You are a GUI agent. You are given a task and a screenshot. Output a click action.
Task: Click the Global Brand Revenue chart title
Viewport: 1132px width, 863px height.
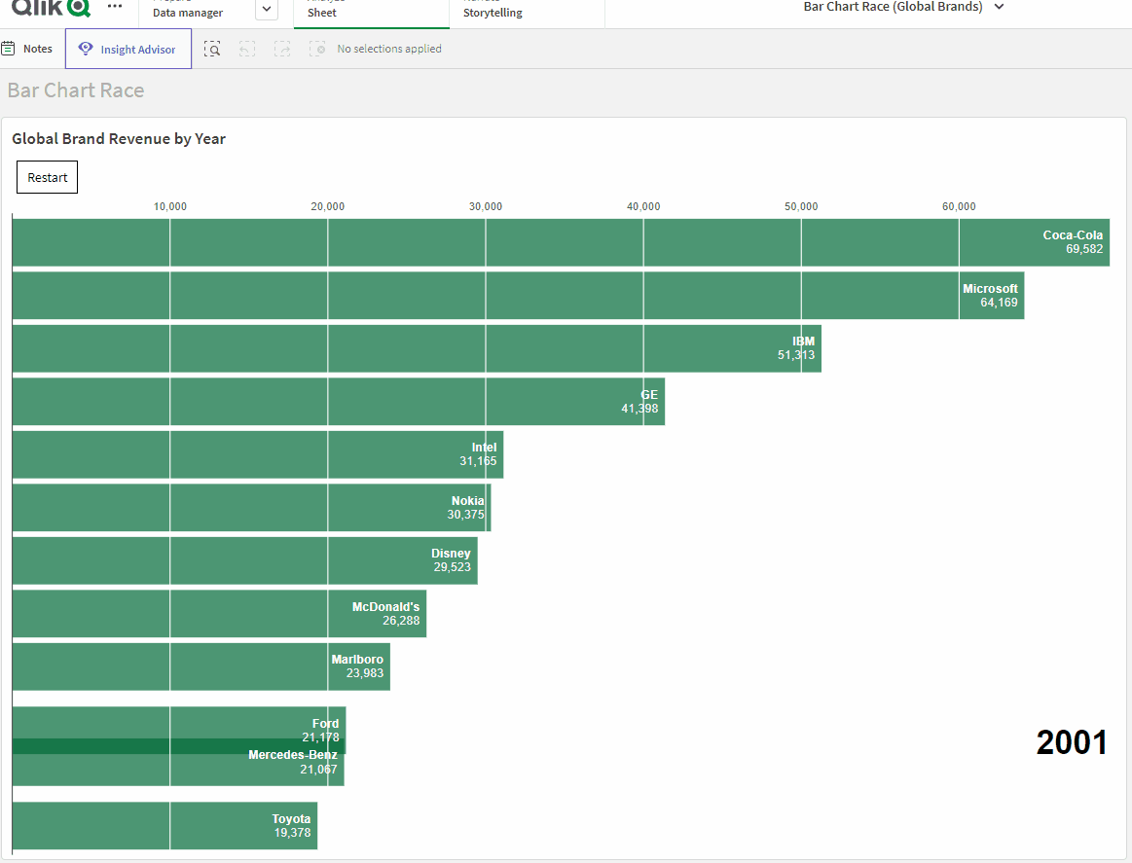click(x=119, y=138)
